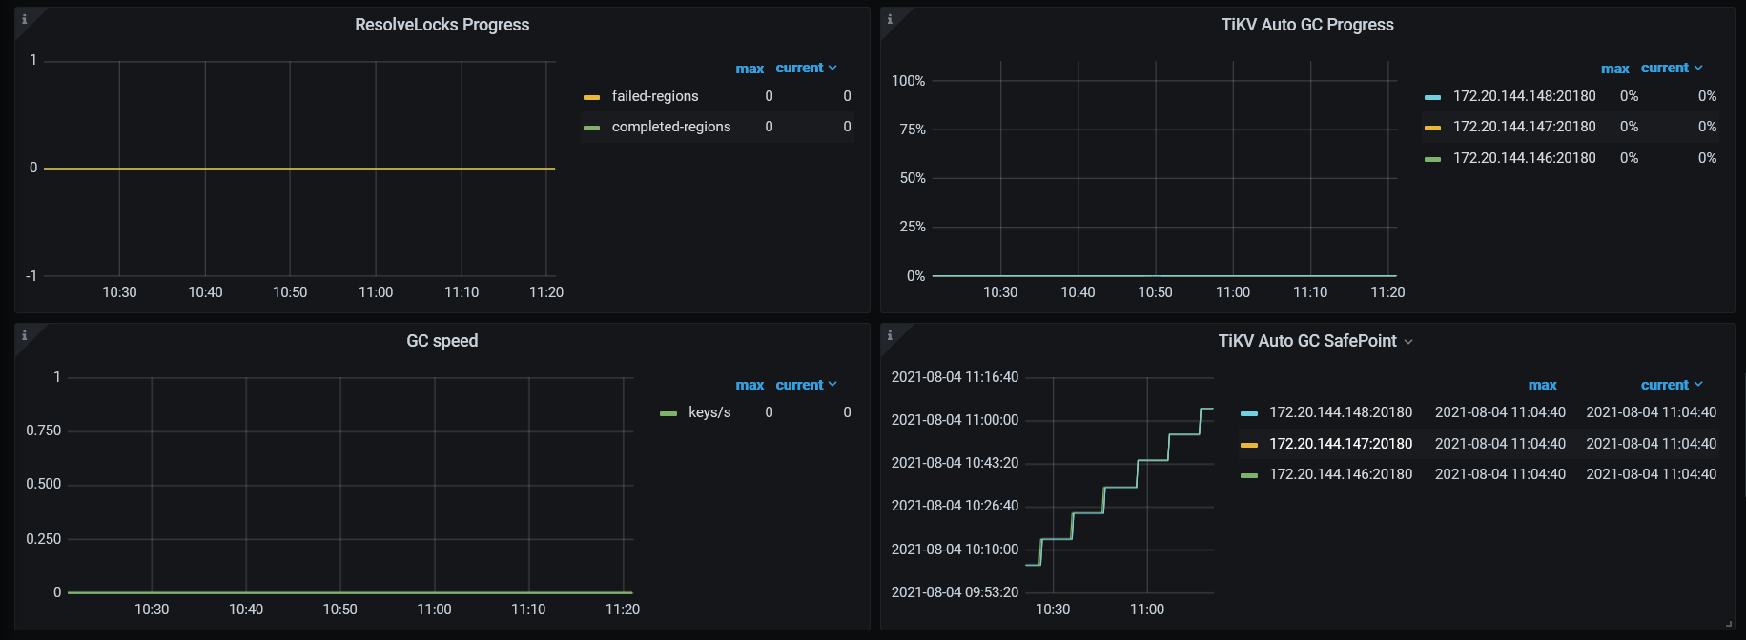Open the GC speed panel title menu
The width and height of the screenshot is (1746, 640).
(442, 341)
